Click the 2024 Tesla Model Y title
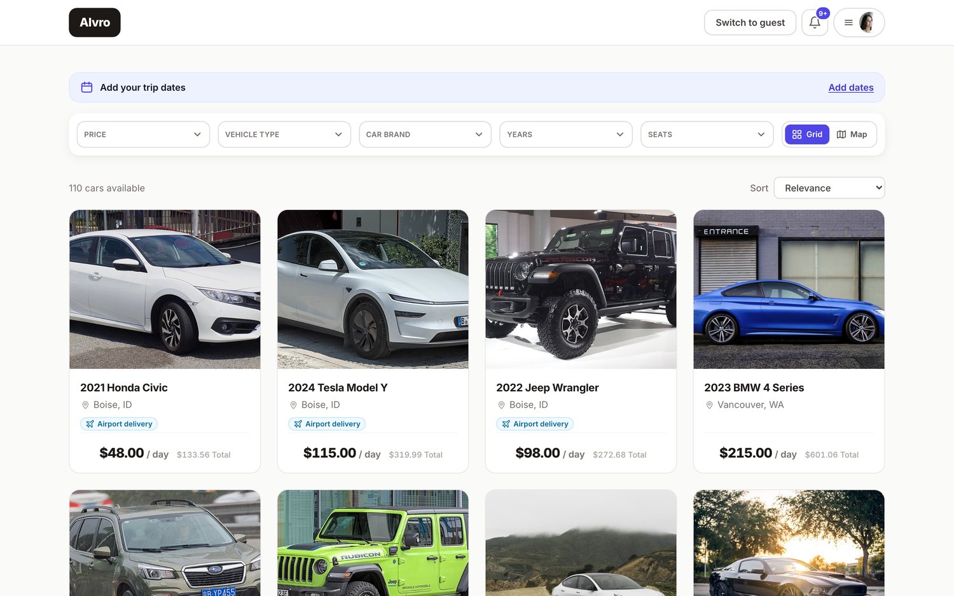This screenshot has width=954, height=596. click(338, 387)
